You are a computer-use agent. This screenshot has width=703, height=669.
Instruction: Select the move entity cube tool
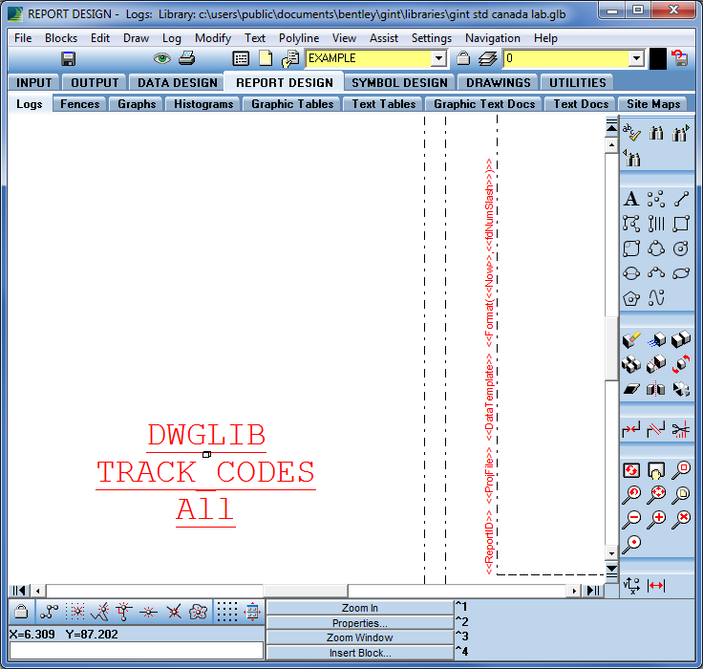point(656,339)
